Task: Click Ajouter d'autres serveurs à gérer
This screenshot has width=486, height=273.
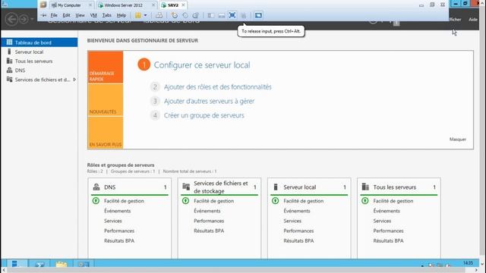Action: click(210, 101)
